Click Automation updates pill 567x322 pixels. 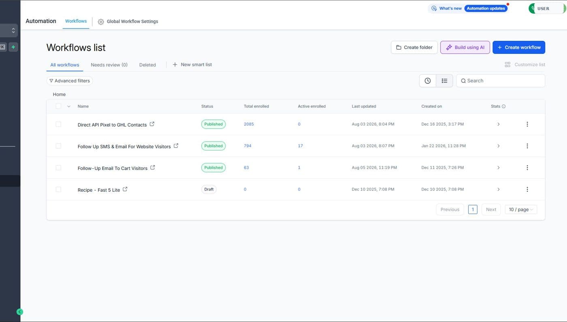coord(486,8)
